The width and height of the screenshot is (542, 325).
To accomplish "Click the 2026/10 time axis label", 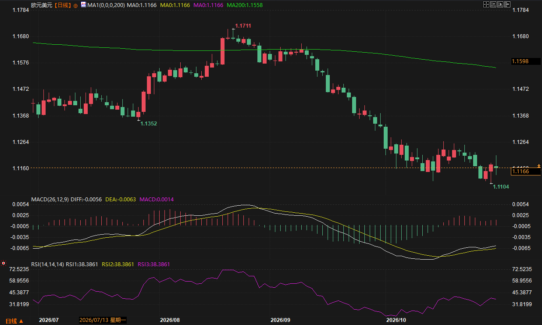I will [396, 320].
